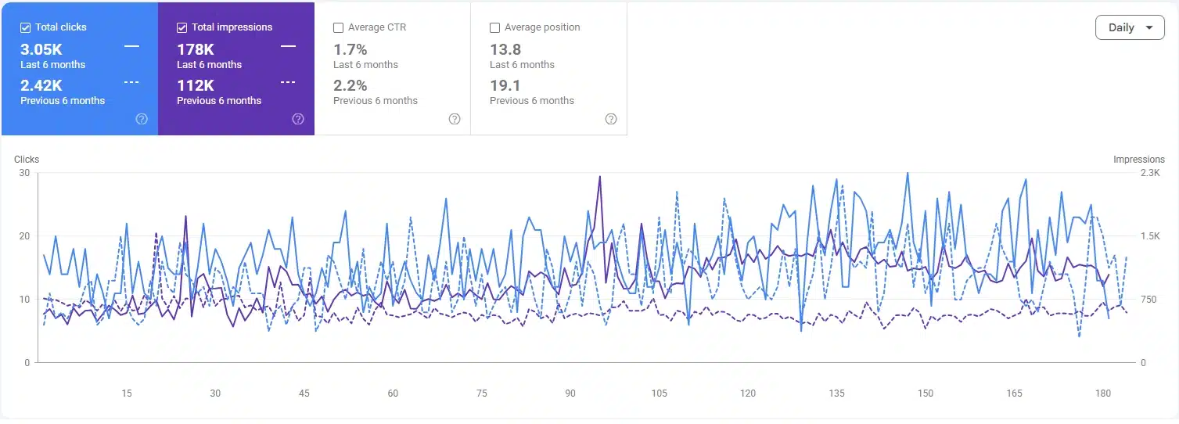Click the dropdown arrow next to Daily

point(1149,27)
